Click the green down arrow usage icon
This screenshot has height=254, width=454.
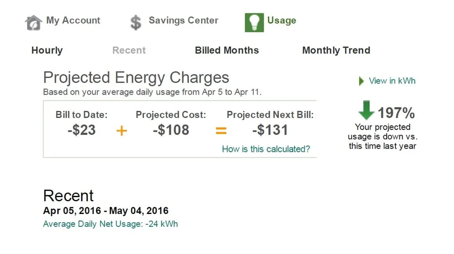(366, 111)
